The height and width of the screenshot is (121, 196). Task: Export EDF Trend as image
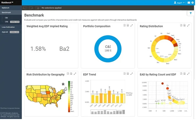(x=128, y=74)
